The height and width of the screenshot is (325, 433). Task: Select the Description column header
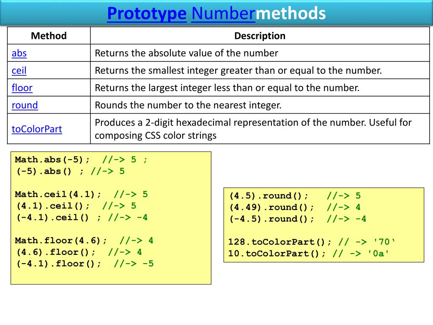(260, 36)
